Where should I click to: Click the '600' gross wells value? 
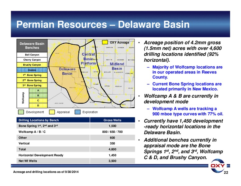click(112, 138)
